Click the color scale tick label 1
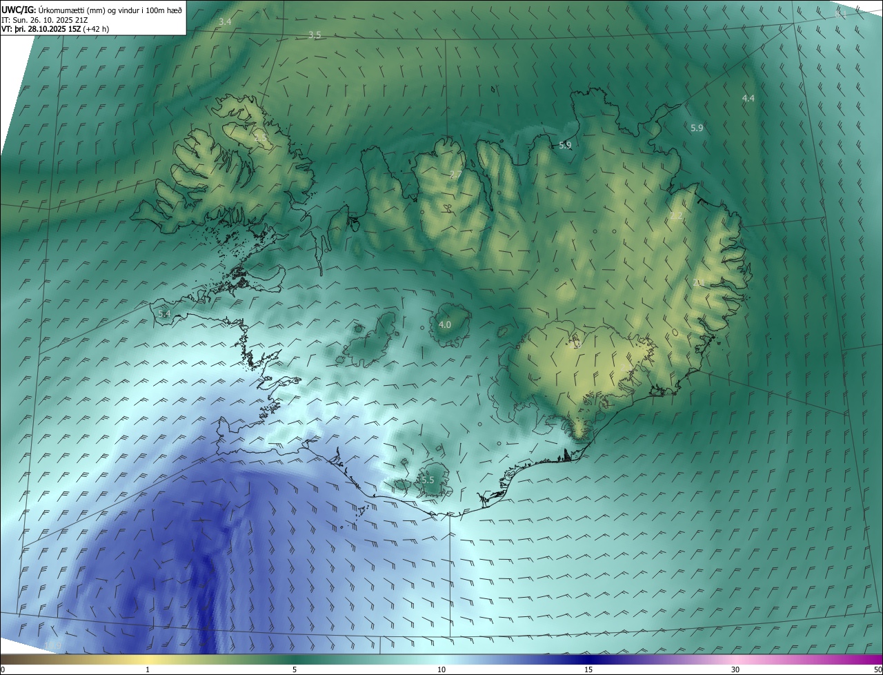Screen dimensions: 883x675 point(148,669)
